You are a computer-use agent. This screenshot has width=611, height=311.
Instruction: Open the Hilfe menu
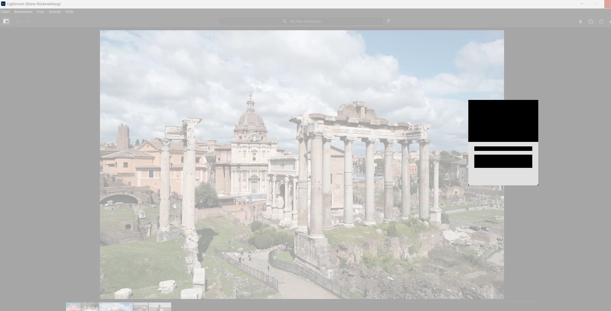coord(69,12)
